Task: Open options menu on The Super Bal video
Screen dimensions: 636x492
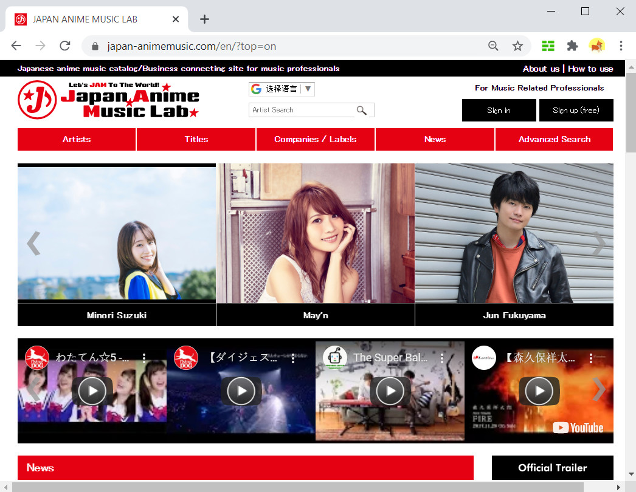Action: point(441,358)
